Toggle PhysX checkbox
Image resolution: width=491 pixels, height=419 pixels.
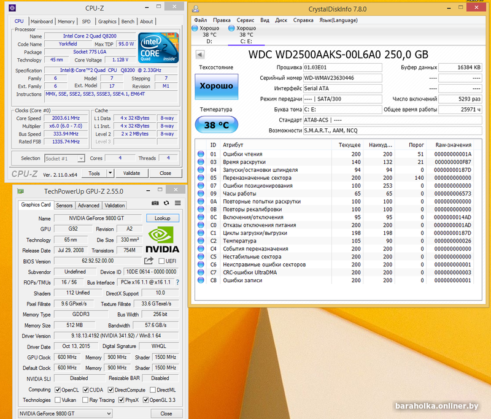pyautogui.click(x=121, y=400)
